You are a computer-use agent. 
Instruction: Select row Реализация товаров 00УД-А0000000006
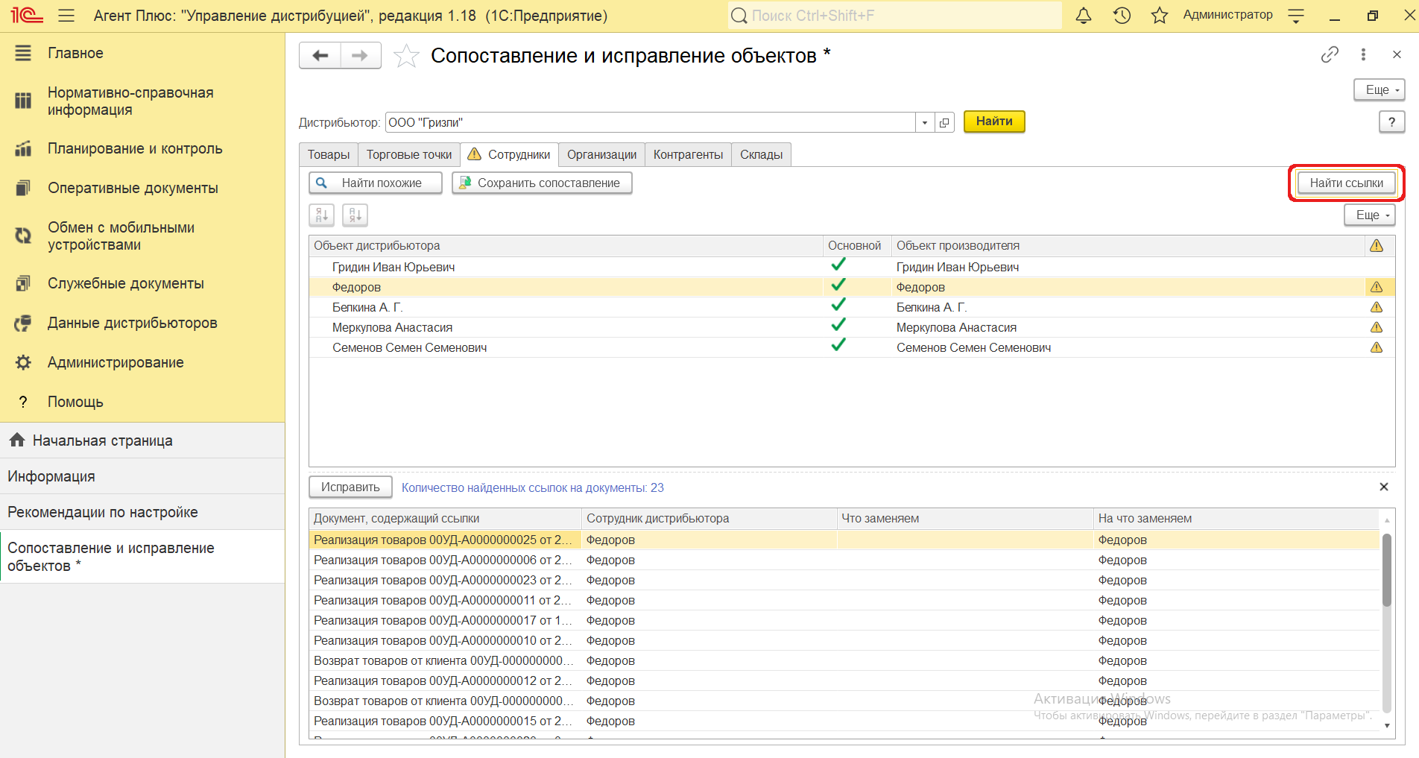click(844, 560)
